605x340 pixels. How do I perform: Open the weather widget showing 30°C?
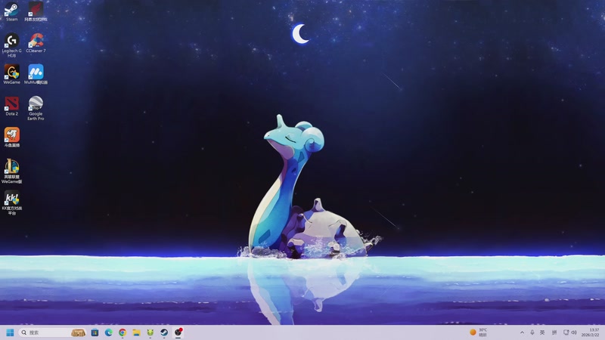[x=479, y=332]
